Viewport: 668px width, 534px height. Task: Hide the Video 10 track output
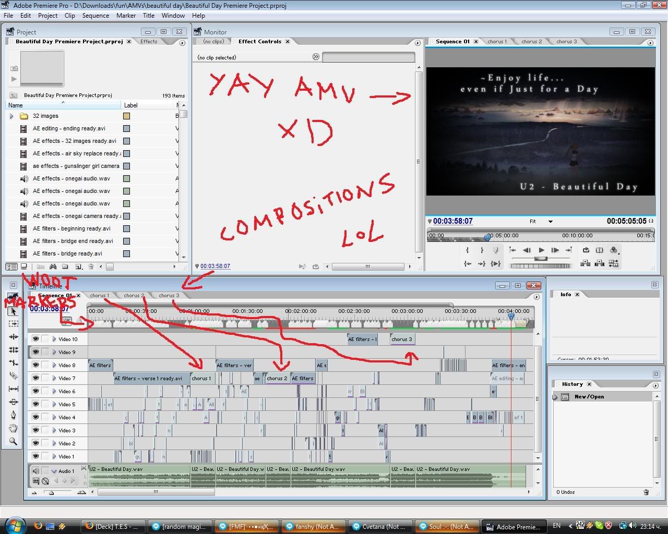(x=35, y=339)
